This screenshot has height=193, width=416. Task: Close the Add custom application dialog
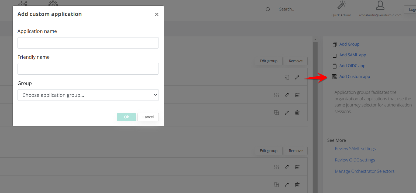[157, 15]
